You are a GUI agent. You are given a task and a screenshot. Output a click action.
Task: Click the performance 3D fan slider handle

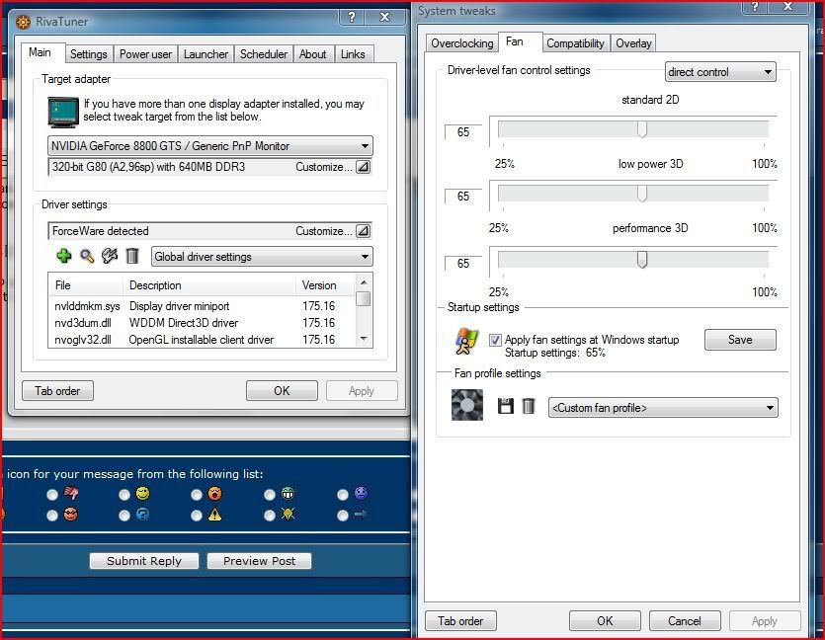642,260
